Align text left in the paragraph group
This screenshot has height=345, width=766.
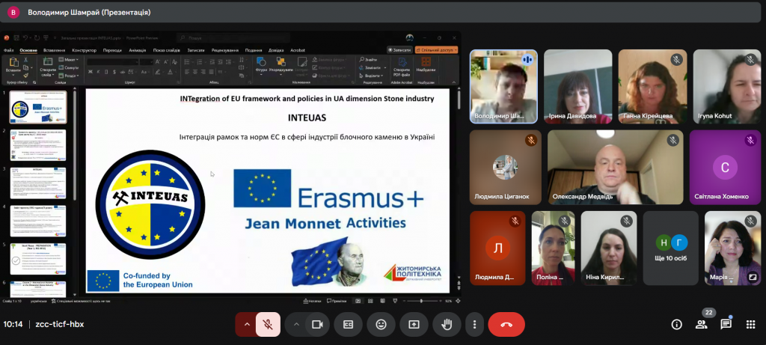(187, 72)
